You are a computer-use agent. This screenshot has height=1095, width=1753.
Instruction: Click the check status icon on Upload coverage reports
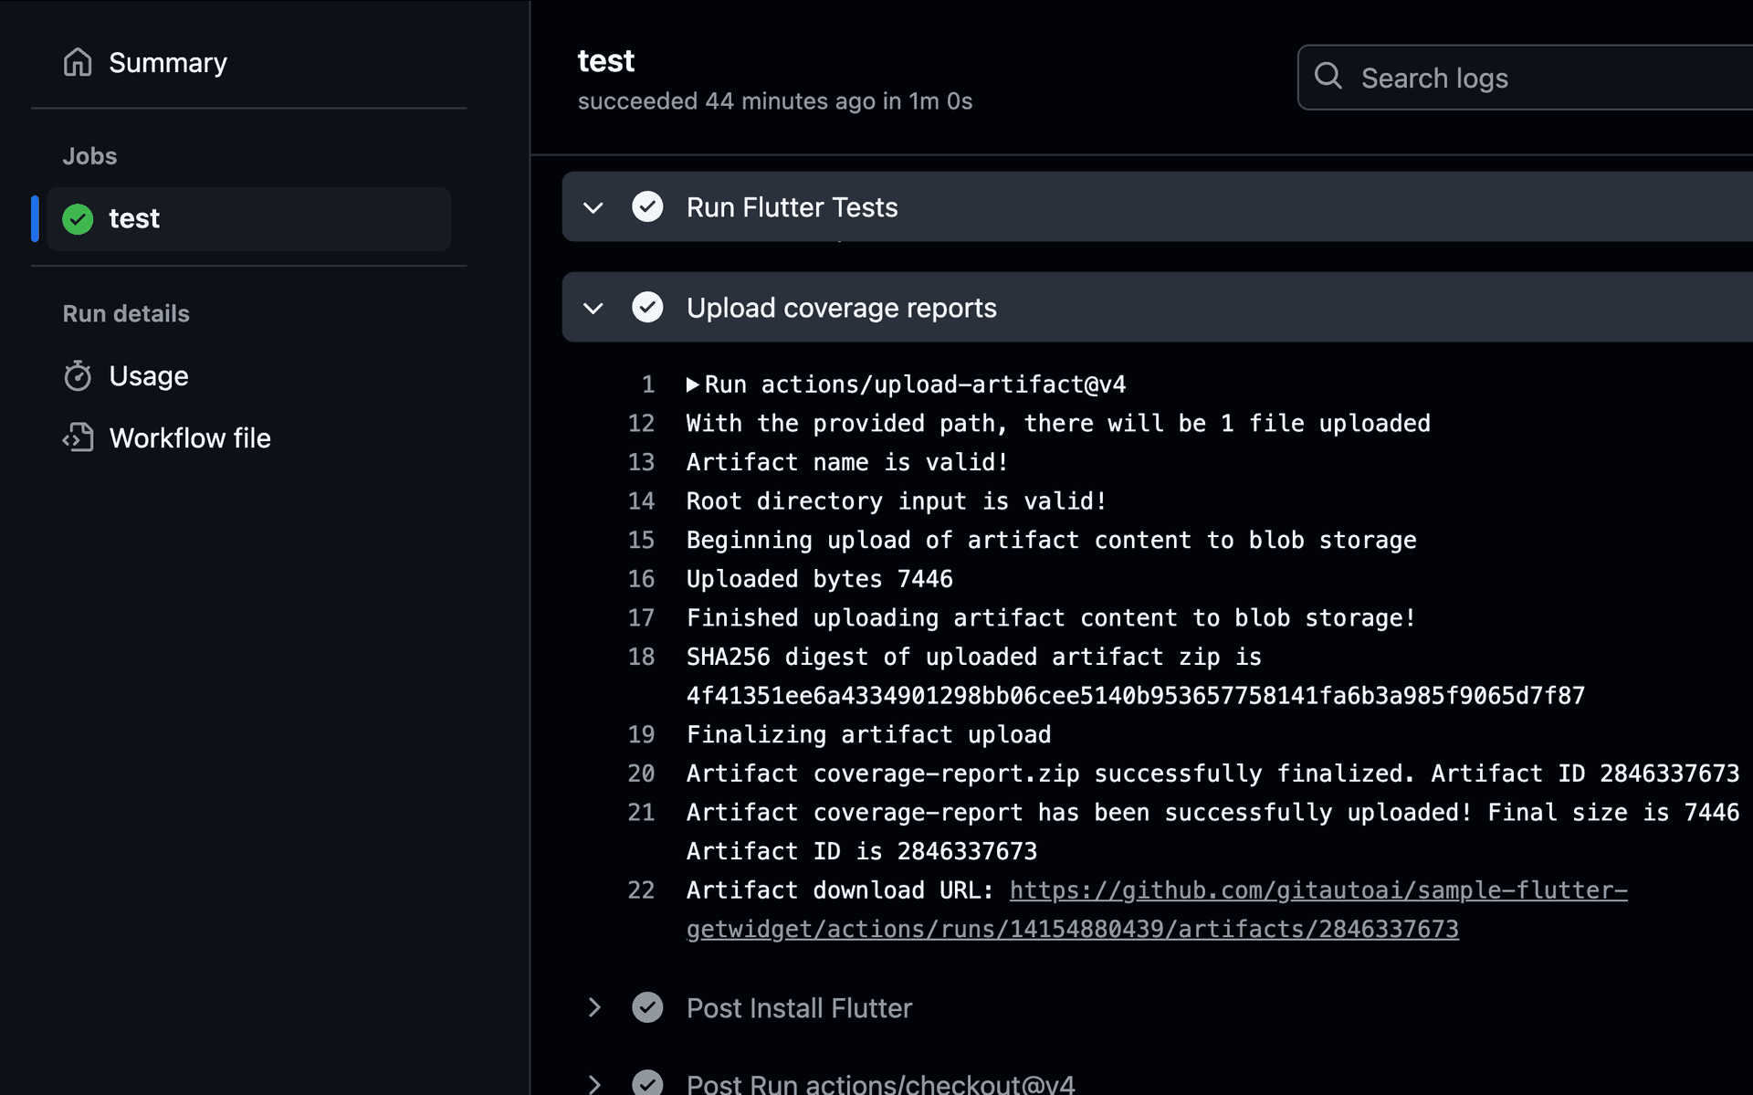pos(647,308)
